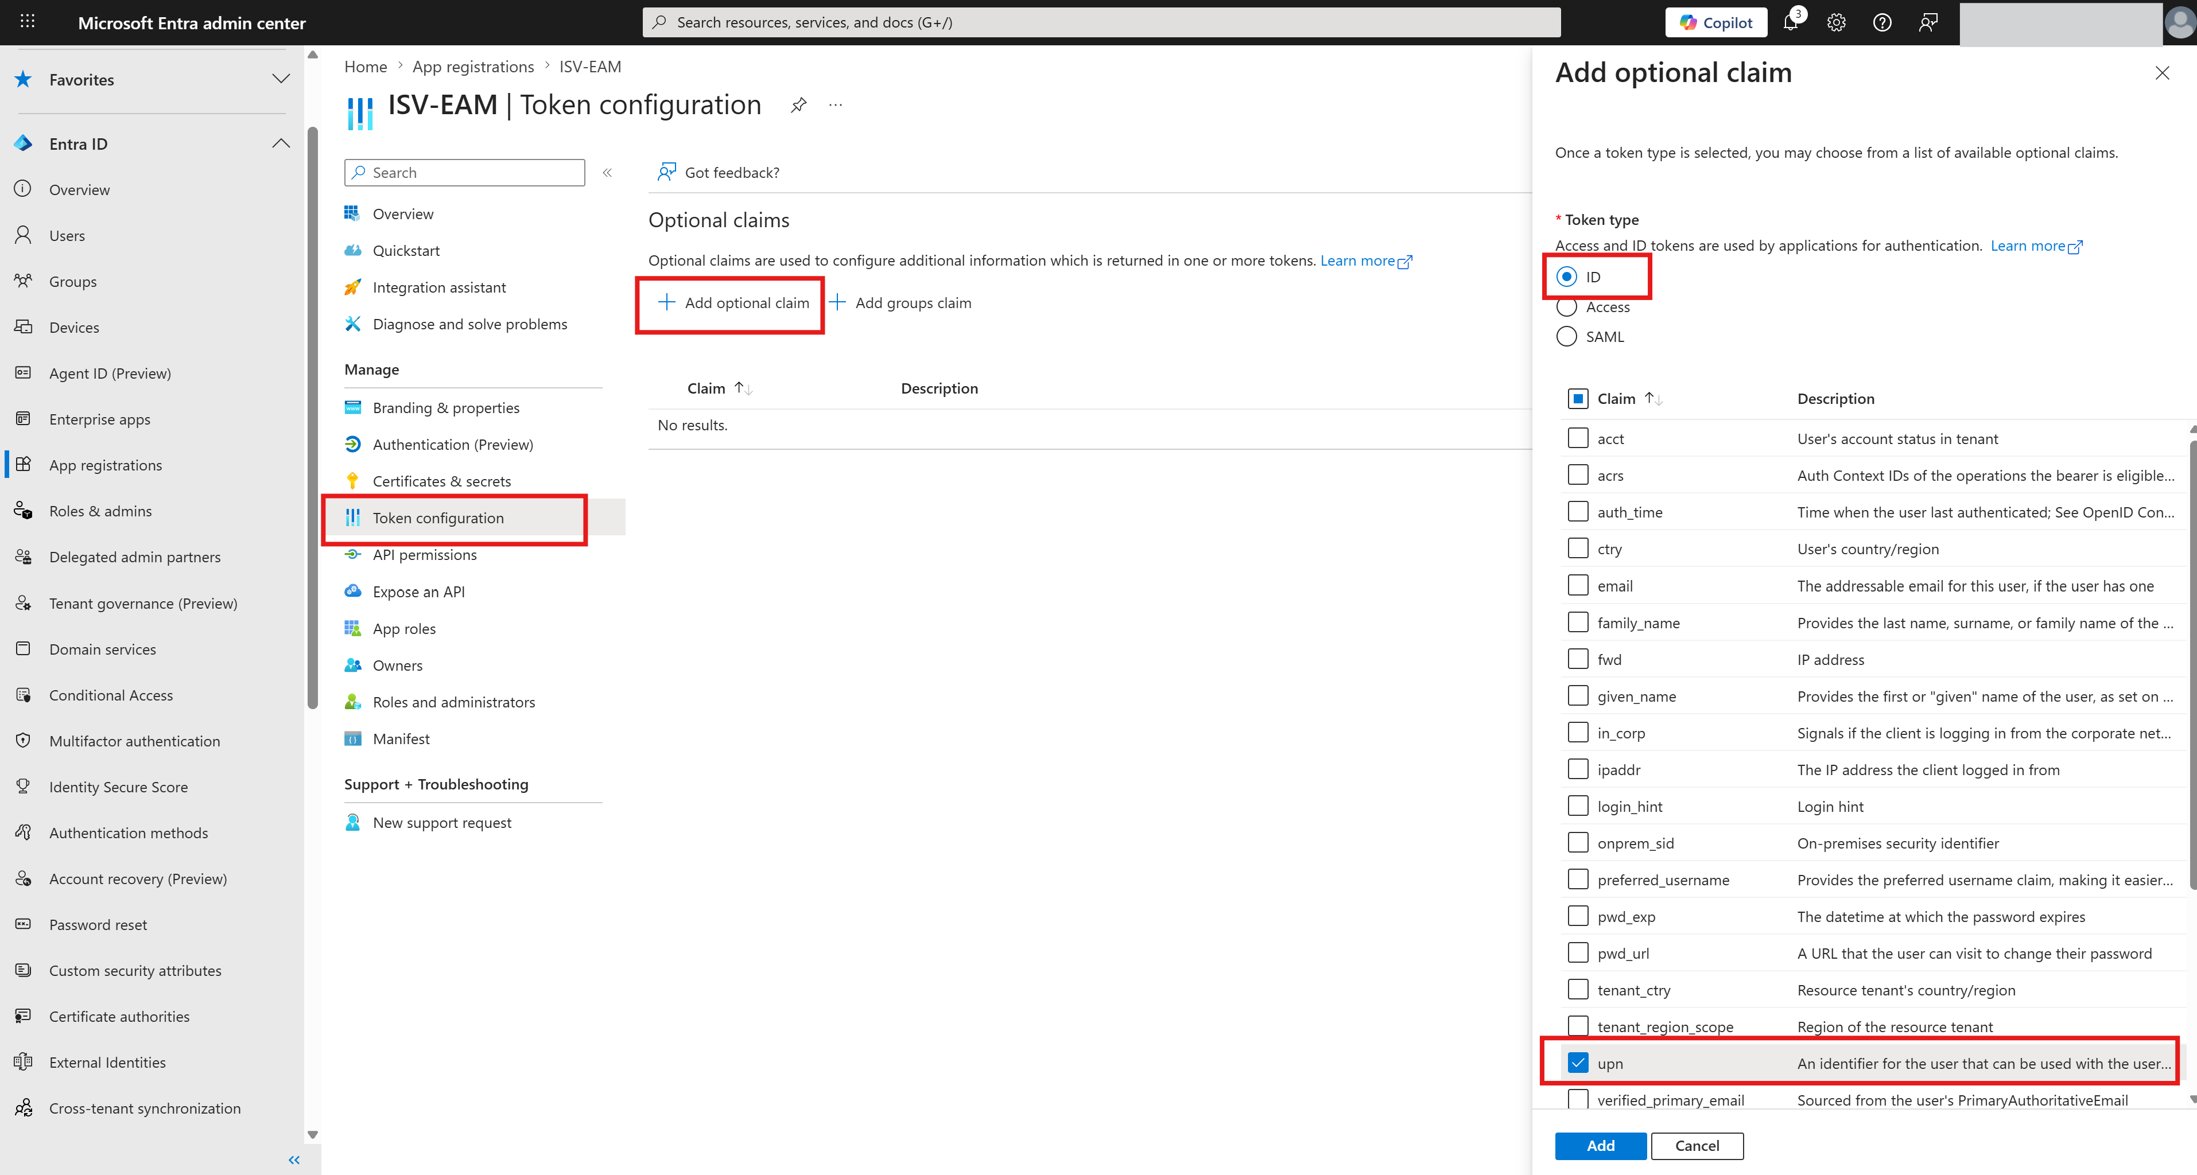This screenshot has width=2197, height=1175.
Task: Click Learn more link under Token type
Action: (x=2037, y=246)
